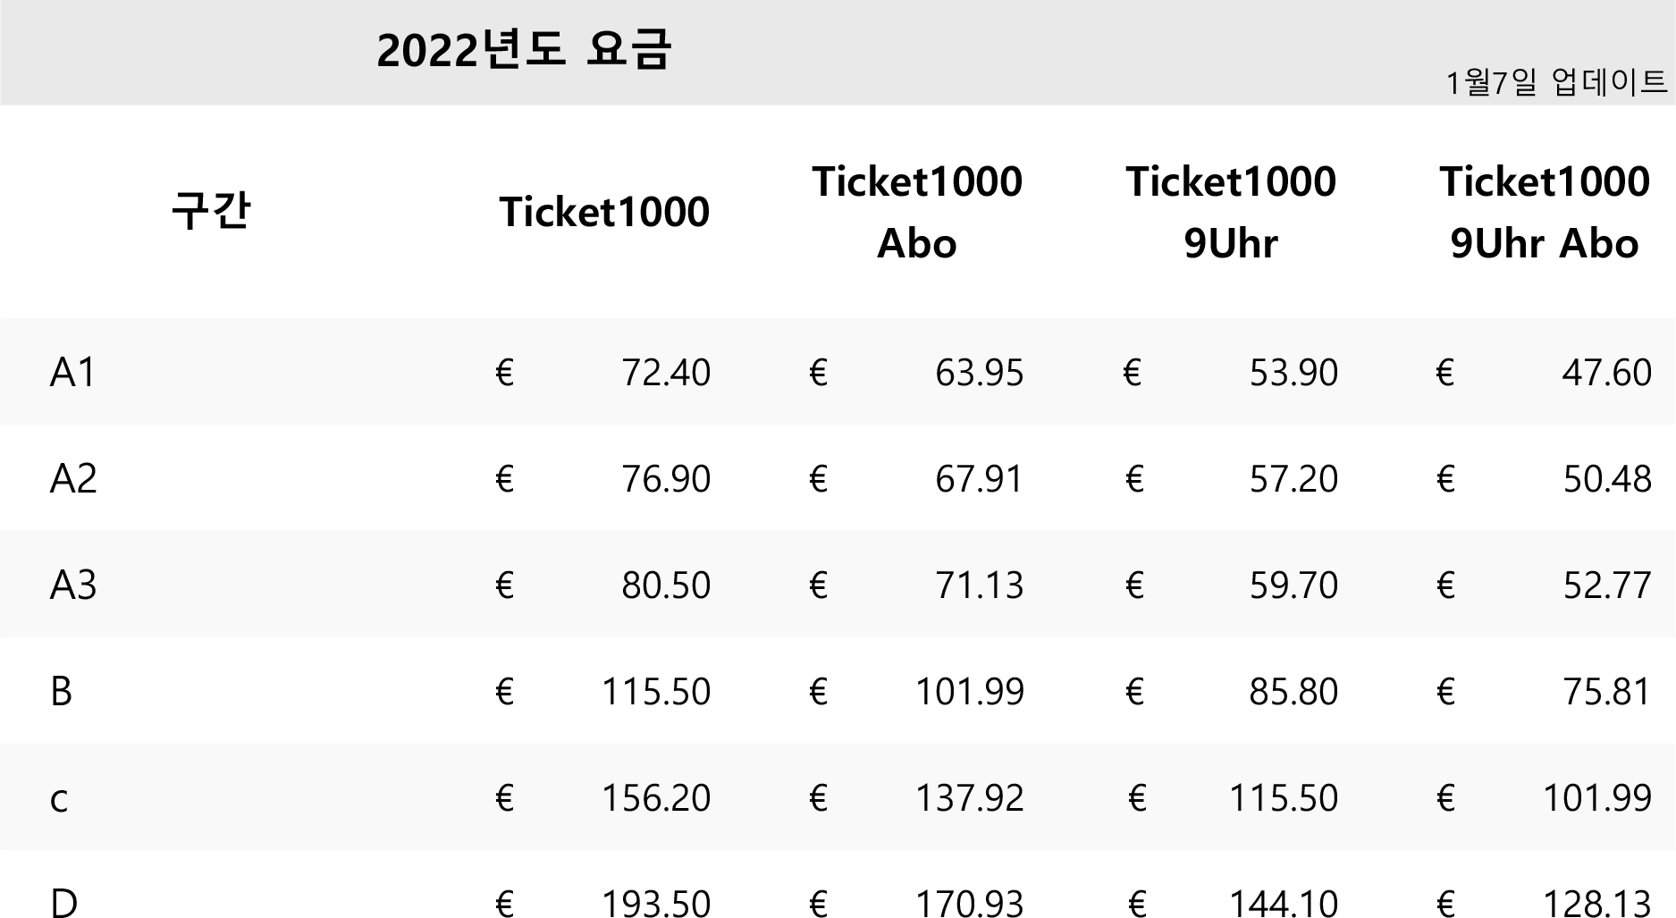Select the Ticket1000 column header
The image size is (1676, 918).
604,212
